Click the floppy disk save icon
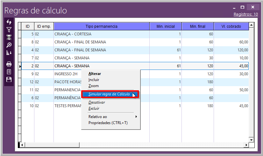 coord(9,79)
